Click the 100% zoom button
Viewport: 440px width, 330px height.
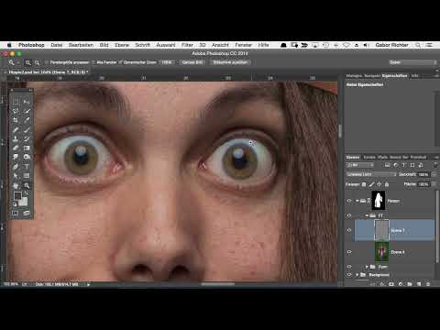(167, 62)
